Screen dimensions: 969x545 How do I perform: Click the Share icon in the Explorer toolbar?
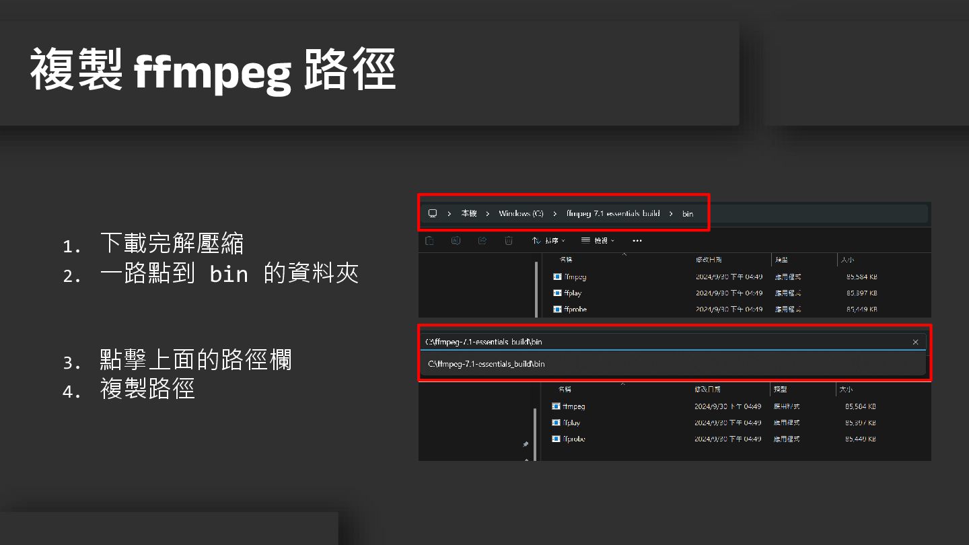point(482,240)
